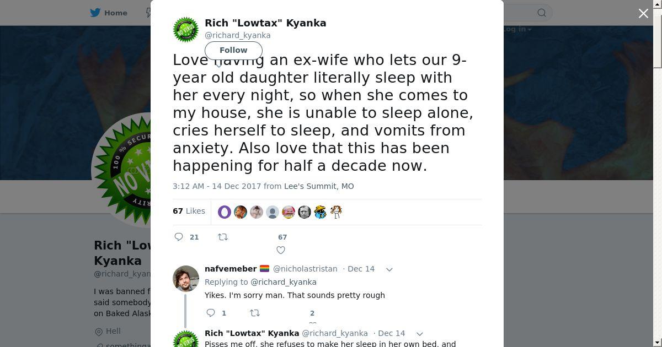662x347 pixels.
Task: Expand more options on nafvemeber's reply
Action: (x=389, y=269)
